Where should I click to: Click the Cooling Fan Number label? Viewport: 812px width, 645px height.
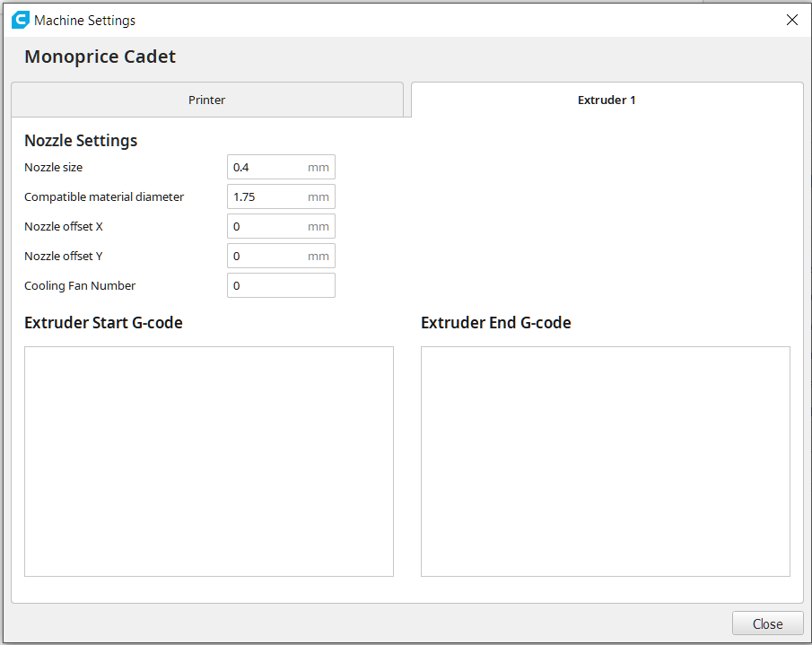point(80,286)
